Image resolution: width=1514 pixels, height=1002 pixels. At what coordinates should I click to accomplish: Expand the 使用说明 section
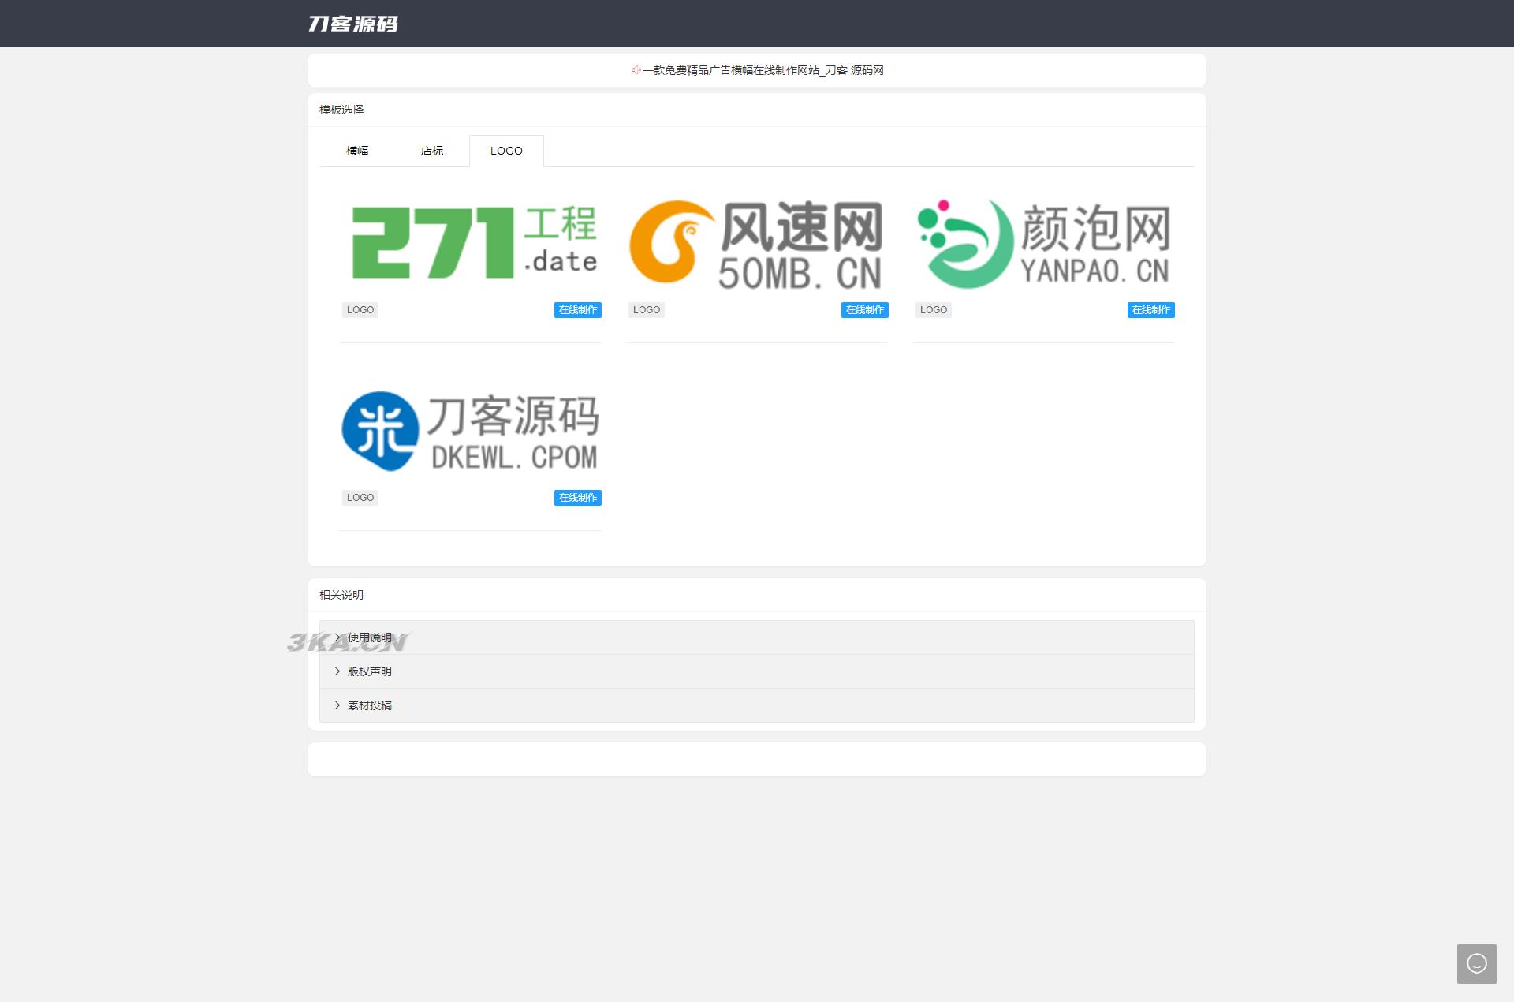pos(369,637)
